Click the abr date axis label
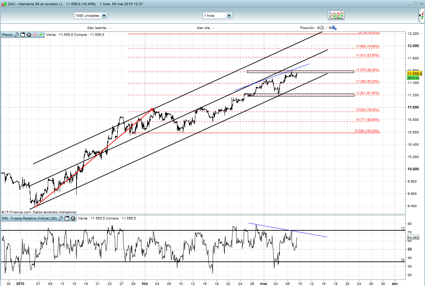Image resolution: width=425 pixels, height=286 pixels. [395, 283]
